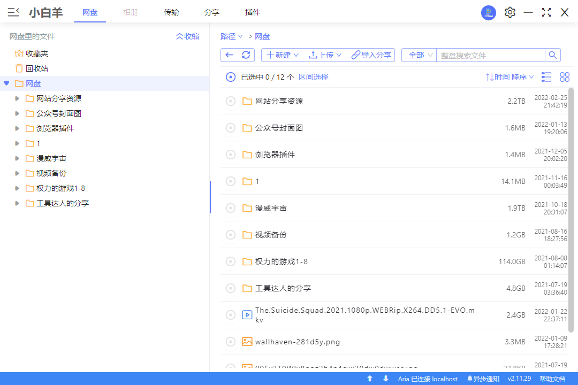
Task: Switch to list view layout icon
Action: pos(546,77)
